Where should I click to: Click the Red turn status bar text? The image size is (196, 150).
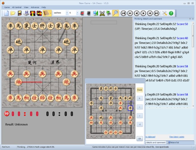point(6,147)
